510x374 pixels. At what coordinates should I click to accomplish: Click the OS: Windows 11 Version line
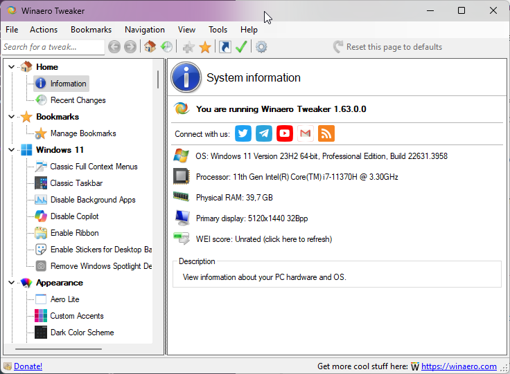click(x=322, y=156)
